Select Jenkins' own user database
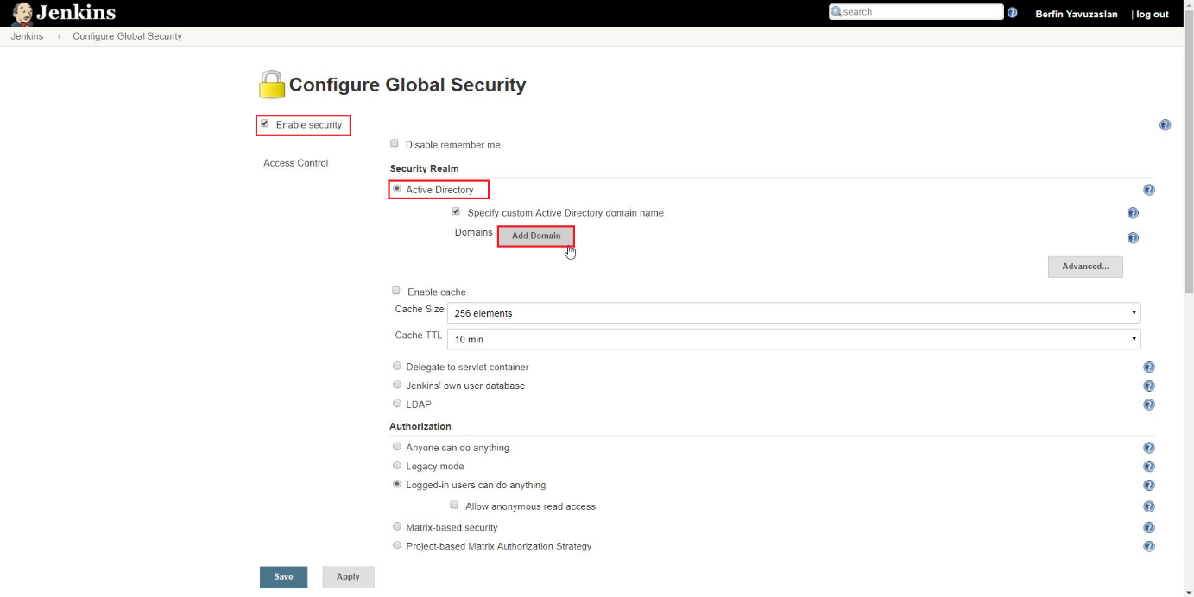Viewport: 1194px width, 597px height. (x=397, y=385)
